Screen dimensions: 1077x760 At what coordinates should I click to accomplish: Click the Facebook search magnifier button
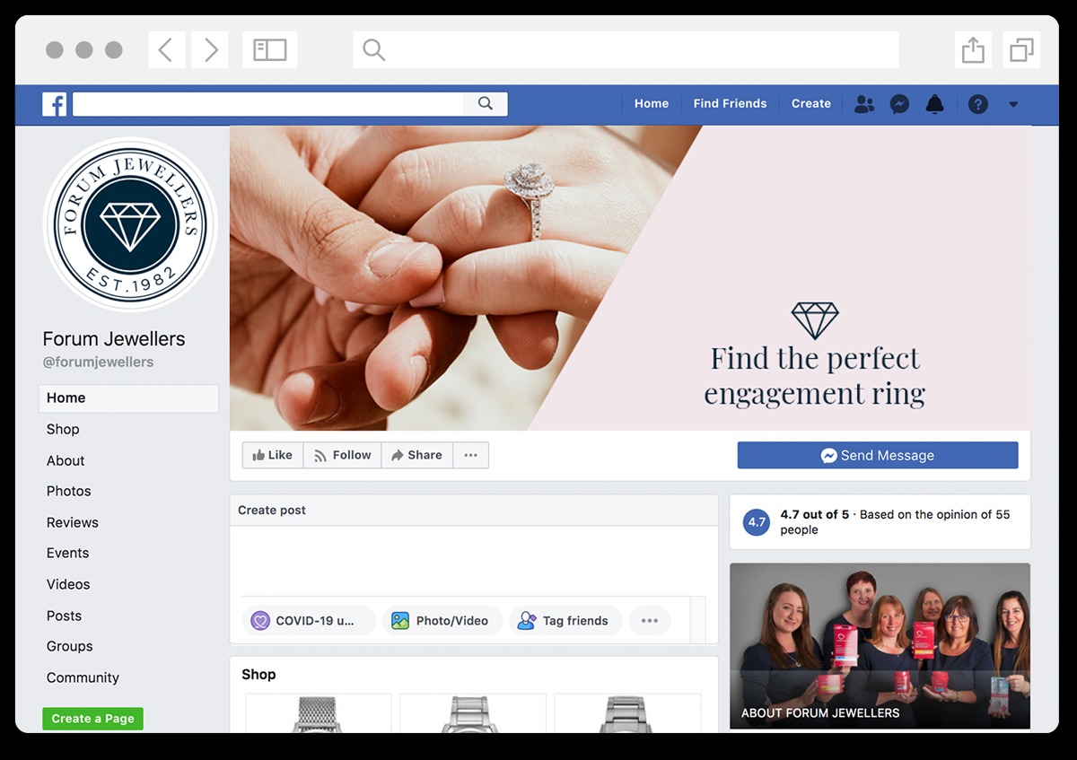(486, 104)
